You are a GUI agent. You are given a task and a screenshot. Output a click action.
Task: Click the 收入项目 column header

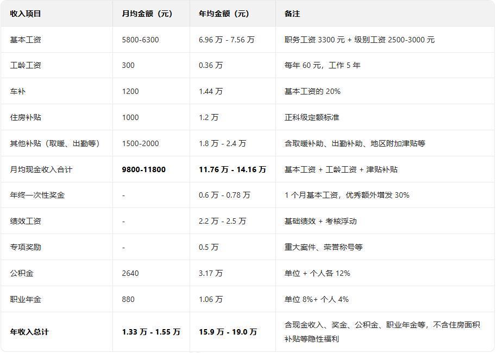tap(26, 14)
